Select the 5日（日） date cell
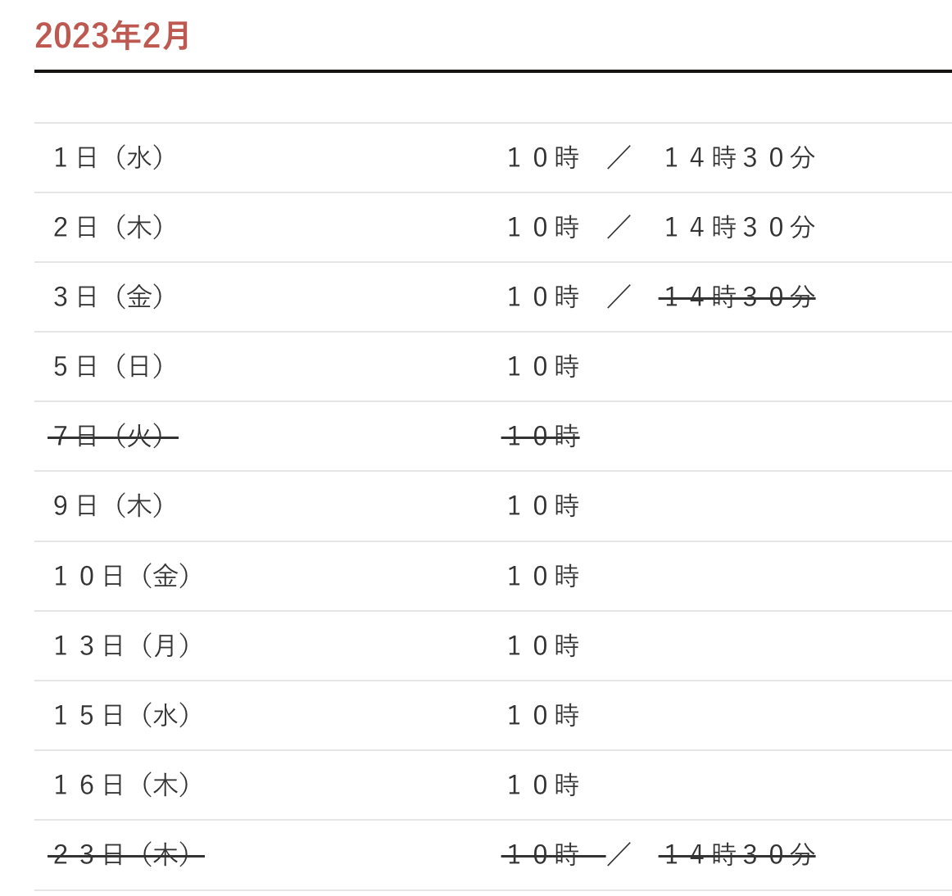Screen dimensions: 952x896 click(110, 366)
